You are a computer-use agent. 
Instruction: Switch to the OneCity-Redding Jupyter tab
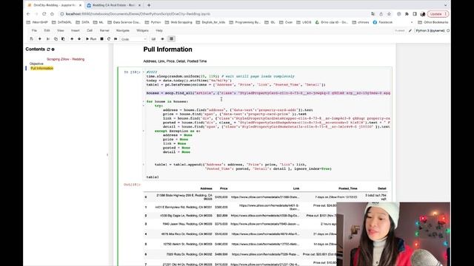(x=54, y=5)
